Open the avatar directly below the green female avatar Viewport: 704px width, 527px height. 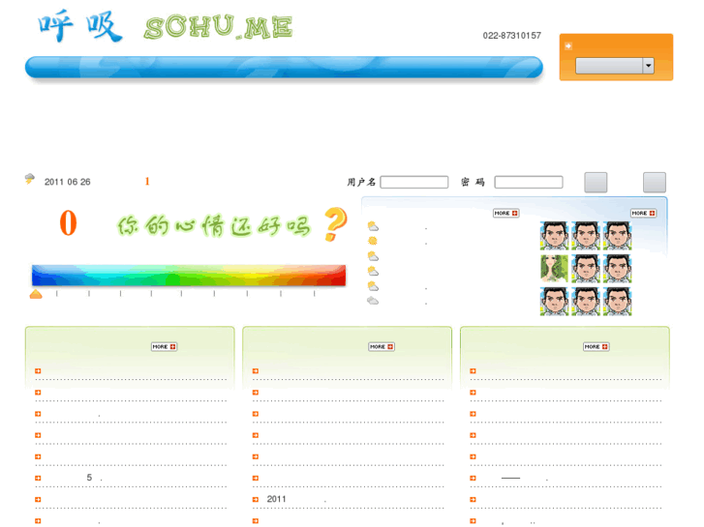[x=554, y=302]
